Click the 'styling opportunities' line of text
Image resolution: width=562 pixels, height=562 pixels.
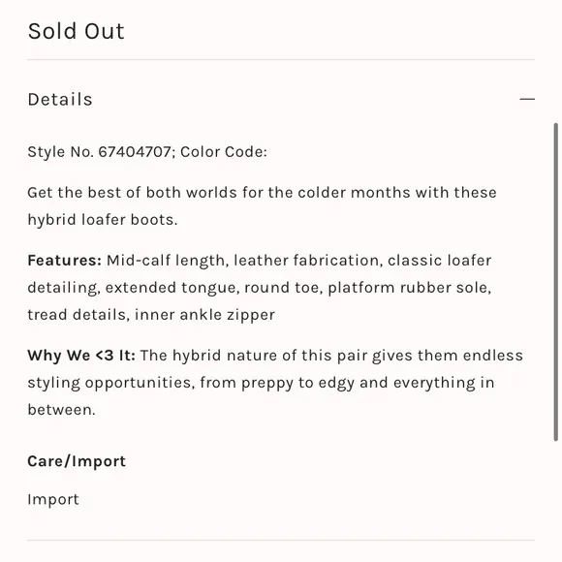(111, 383)
